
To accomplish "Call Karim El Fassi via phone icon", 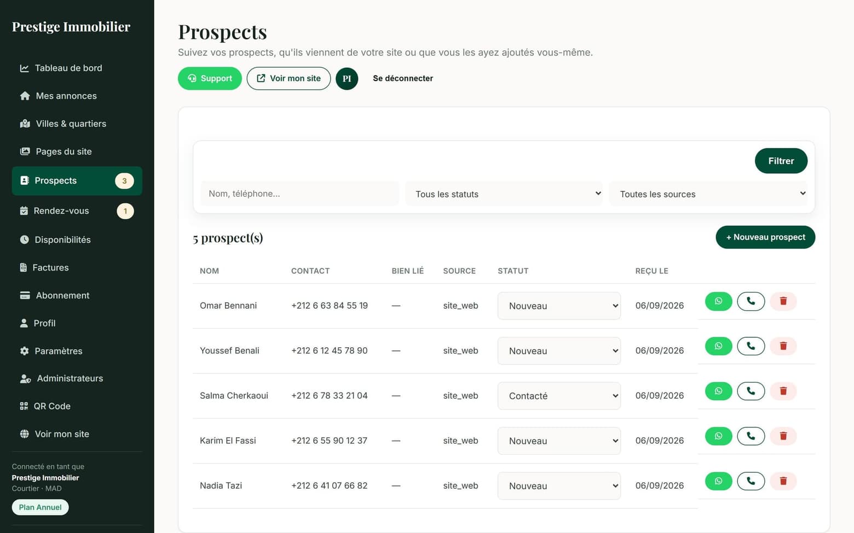I will pyautogui.click(x=751, y=436).
